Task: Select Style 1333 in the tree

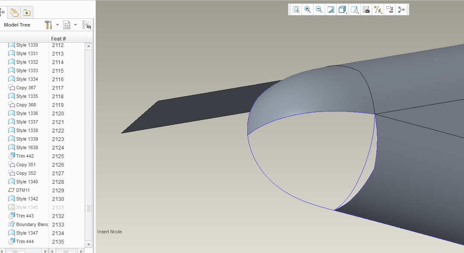Action: click(x=27, y=71)
